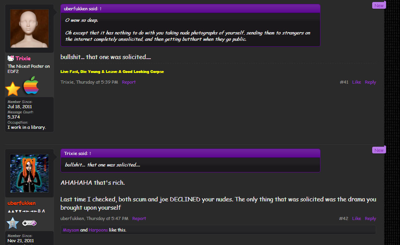400x245 pixels.
Task: Click the Hello Kitty icon beside Trixie
Action: 11,58
